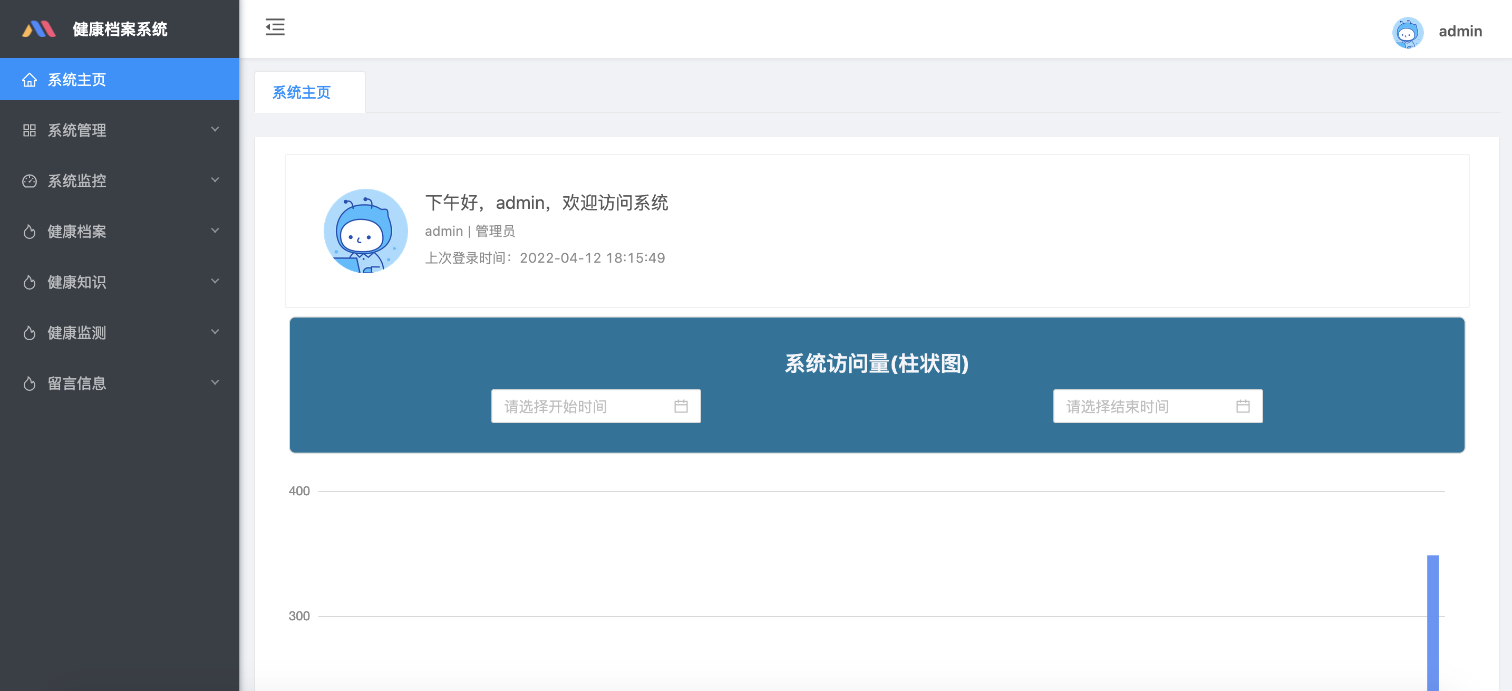
Task: Open the admin username menu in header
Action: click(1460, 31)
